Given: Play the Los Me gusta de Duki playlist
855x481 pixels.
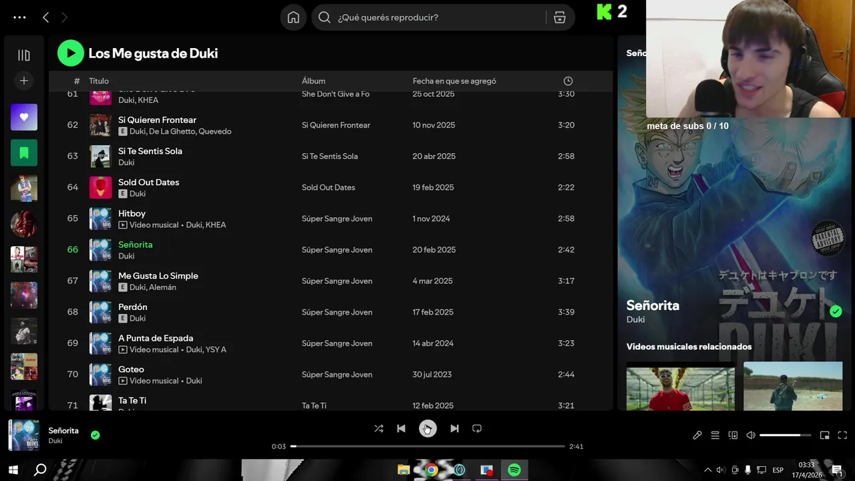Looking at the screenshot, I should [x=70, y=53].
